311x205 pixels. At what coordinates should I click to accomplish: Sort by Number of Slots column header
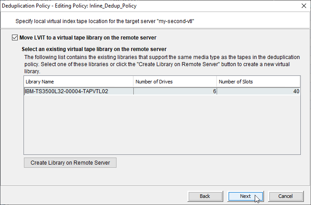coord(258,82)
